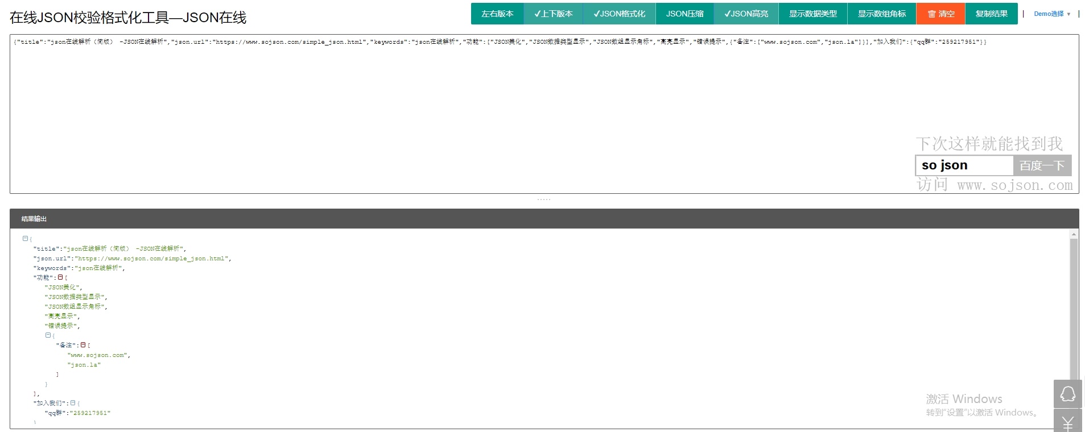Toggle the JSON格式化 option
Image resolution: width=1085 pixels, height=432 pixels.
619,14
